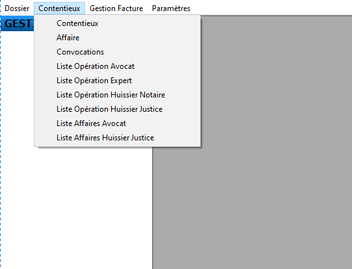
Task: Choose Liste Affaires Avocat
Action: tap(118, 123)
